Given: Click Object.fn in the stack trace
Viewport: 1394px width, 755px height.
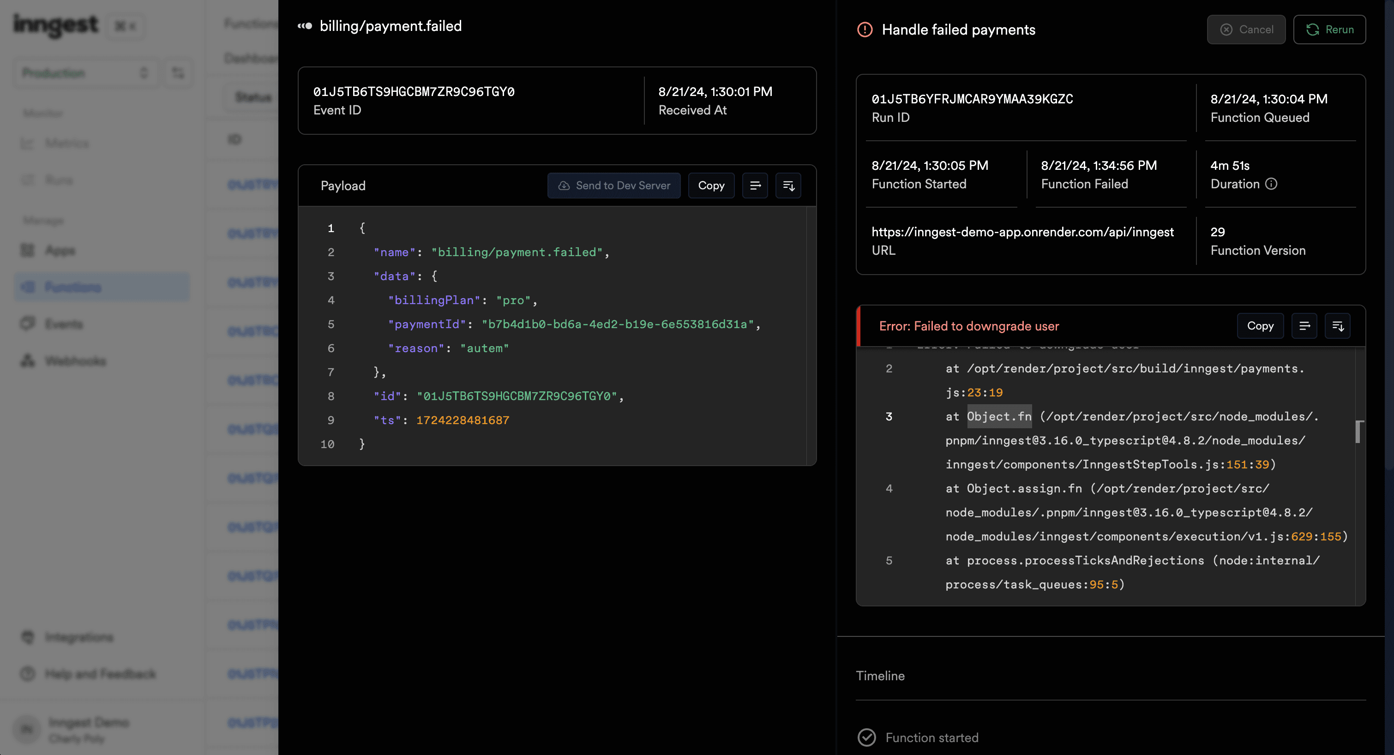Looking at the screenshot, I should pos(999,416).
